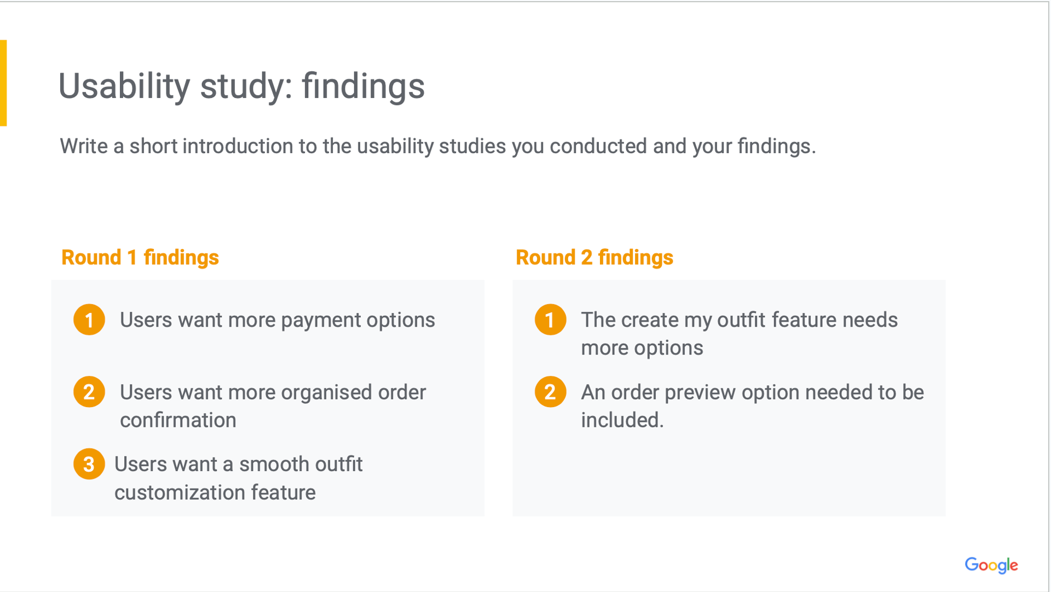Click the Google logo
The image size is (1051, 592).
[991, 565]
